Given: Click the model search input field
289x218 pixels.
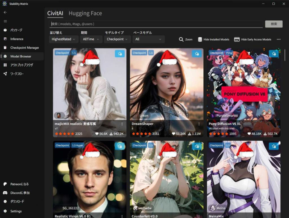Looking at the screenshot, I should pos(155,24).
